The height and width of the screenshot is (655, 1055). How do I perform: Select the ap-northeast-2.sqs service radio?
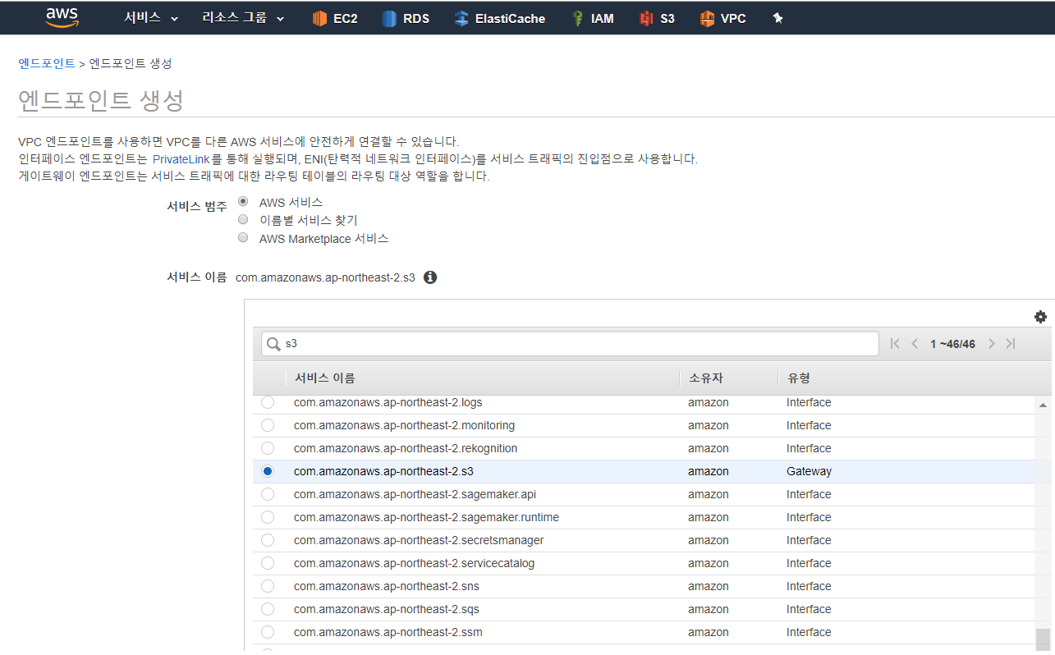click(x=268, y=609)
